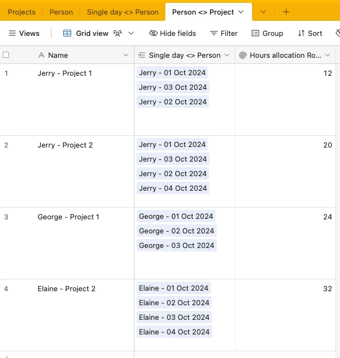340x358 pixels.
Task: Open the Jerry - 04 Oct 2024 chip
Action: (x=173, y=188)
